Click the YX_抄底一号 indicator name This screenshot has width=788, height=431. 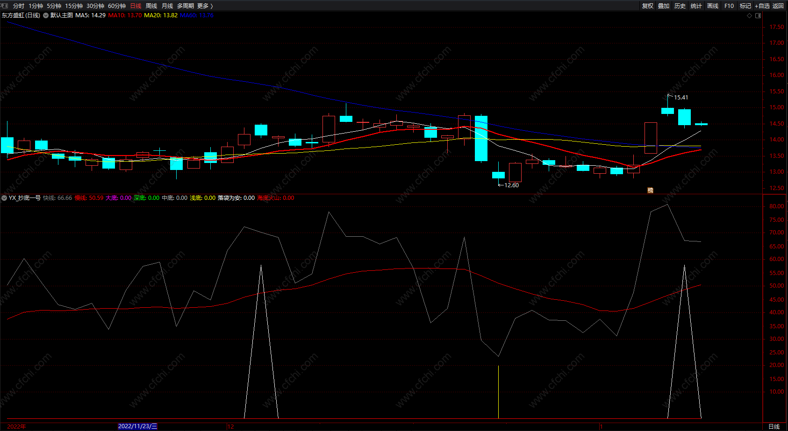click(x=25, y=198)
